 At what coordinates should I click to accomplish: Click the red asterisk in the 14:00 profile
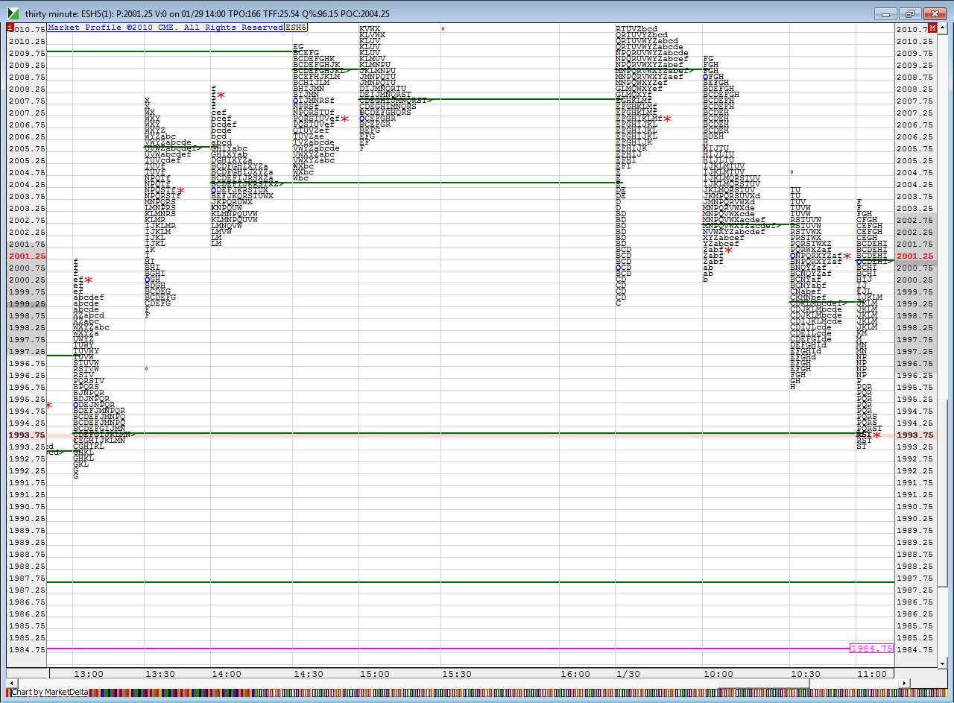(x=221, y=95)
